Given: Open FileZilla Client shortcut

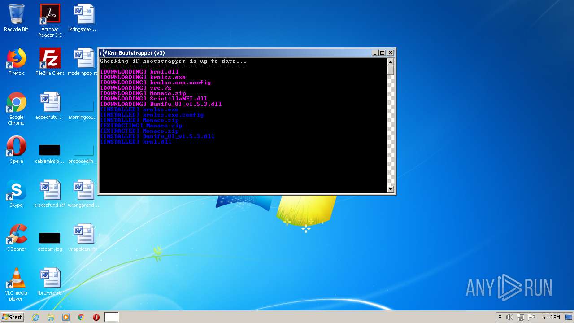Looking at the screenshot, I should tap(50, 62).
